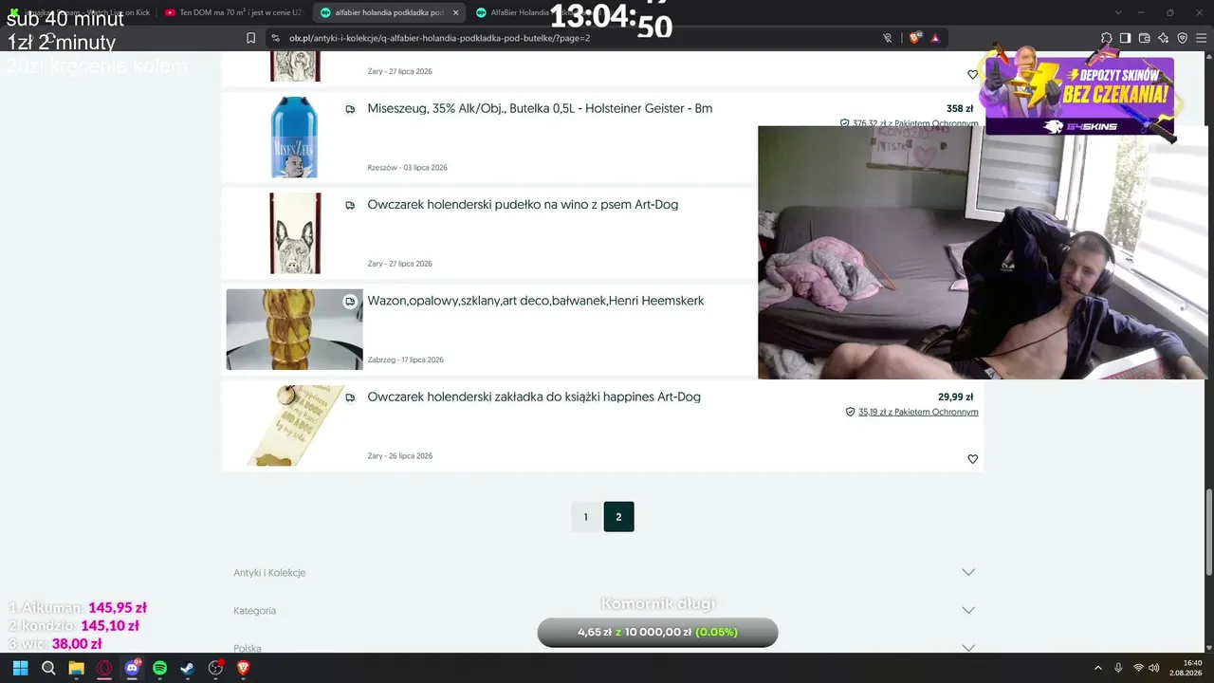Click the delivery badge beside the pudełko na wino title
Image resolution: width=1214 pixels, height=683 pixels.
(350, 205)
